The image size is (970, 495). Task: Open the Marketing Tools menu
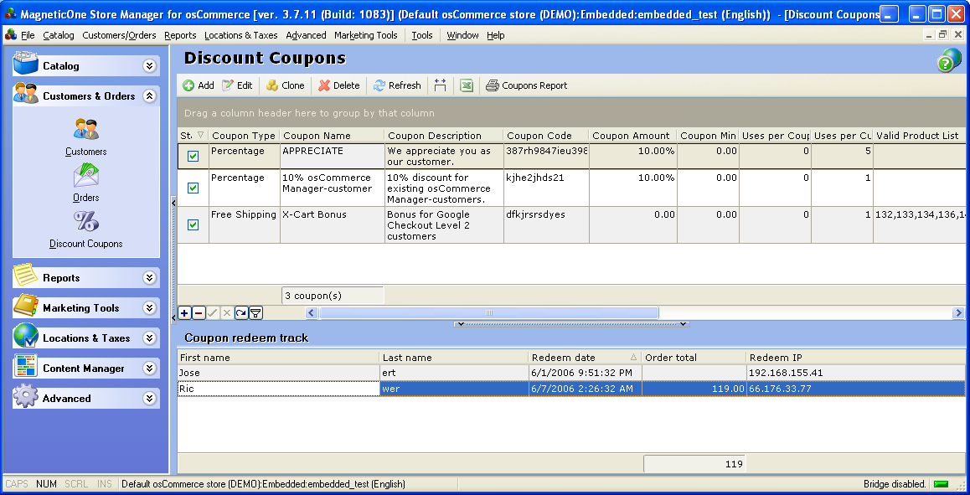(x=365, y=35)
